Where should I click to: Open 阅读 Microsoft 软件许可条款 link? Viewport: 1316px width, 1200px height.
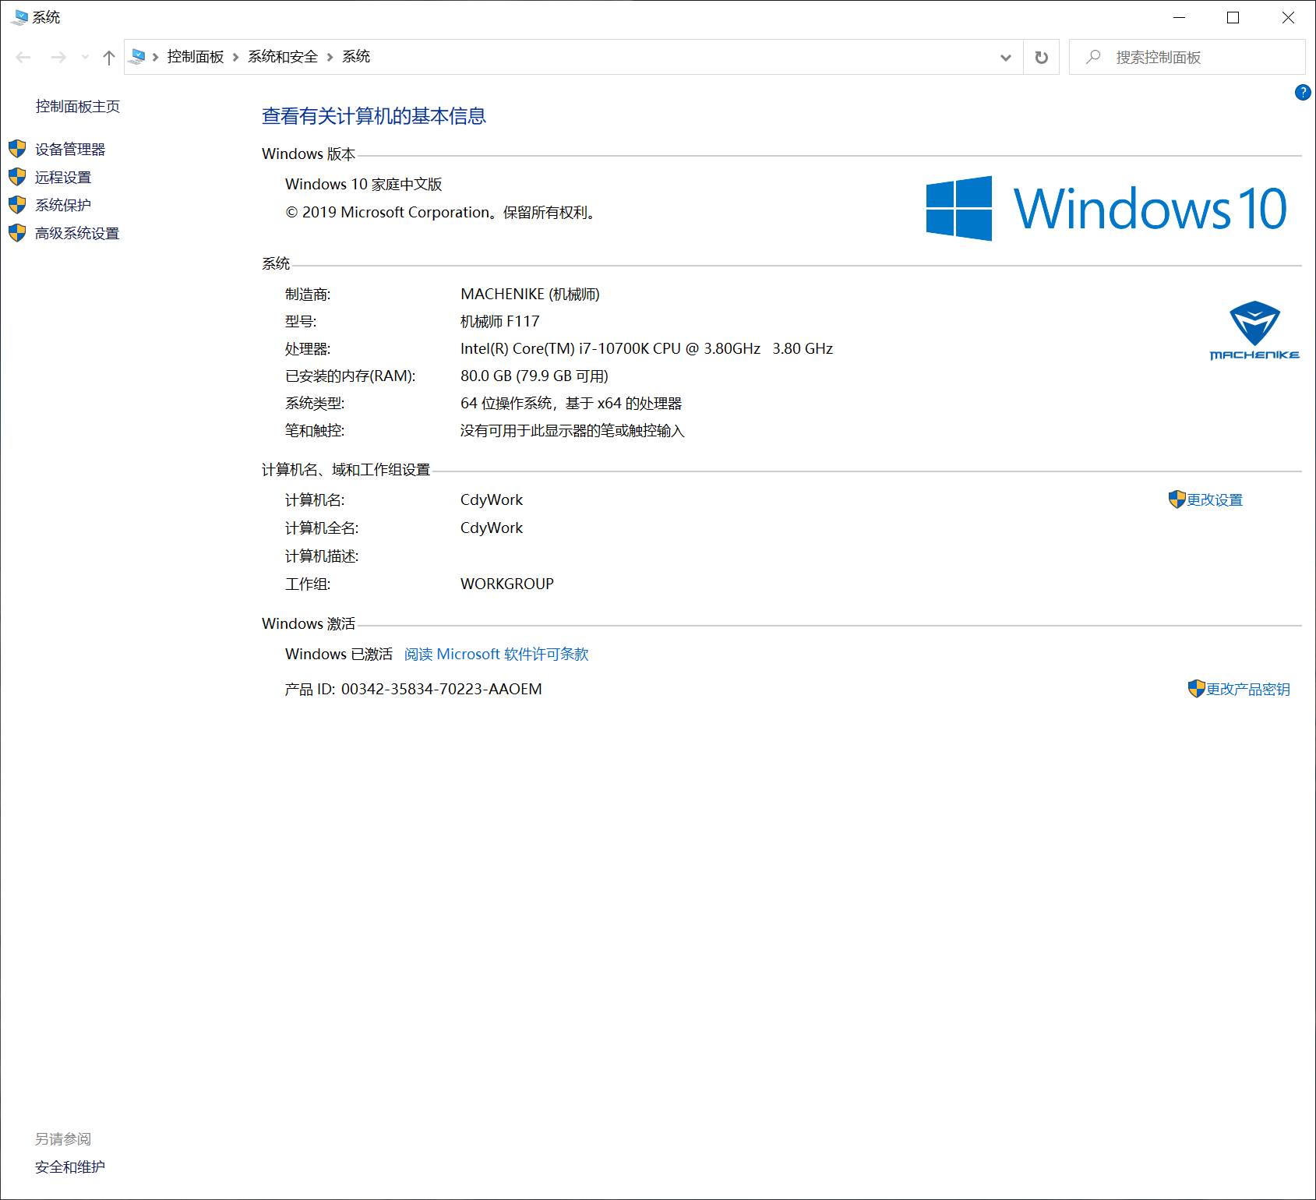(x=496, y=655)
